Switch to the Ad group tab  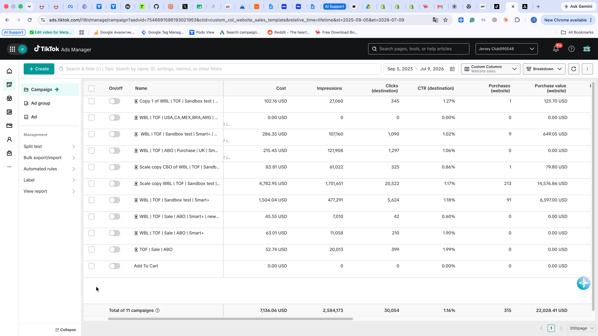click(x=50, y=103)
